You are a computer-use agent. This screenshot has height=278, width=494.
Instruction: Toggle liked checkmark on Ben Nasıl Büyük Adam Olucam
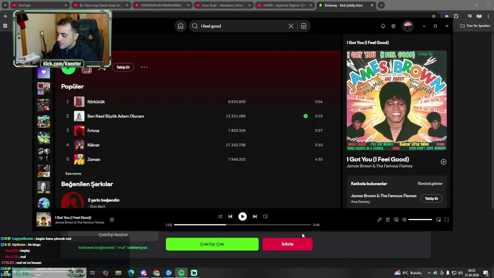click(x=306, y=116)
